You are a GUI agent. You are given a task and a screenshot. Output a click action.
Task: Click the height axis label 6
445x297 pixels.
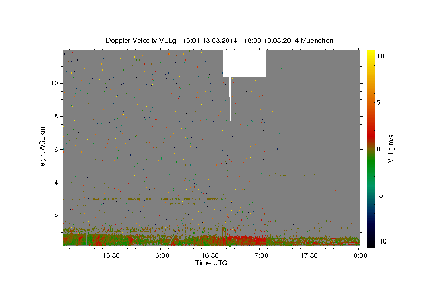(57, 149)
